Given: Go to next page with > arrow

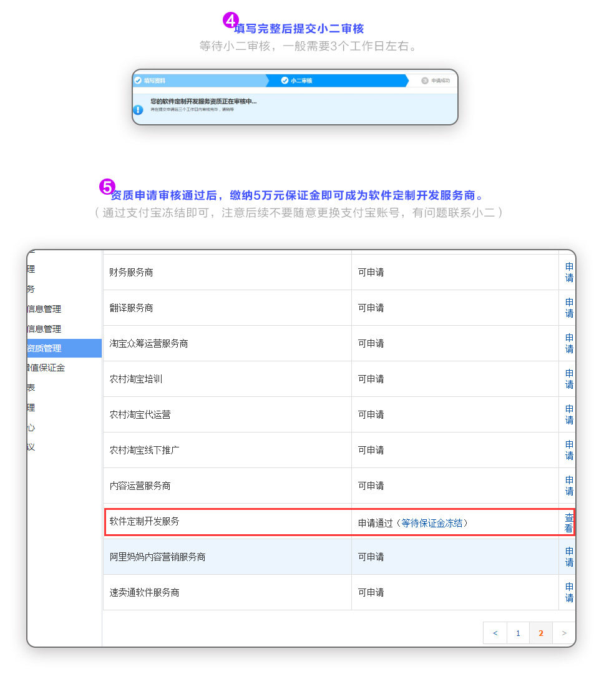Looking at the screenshot, I should point(564,633).
